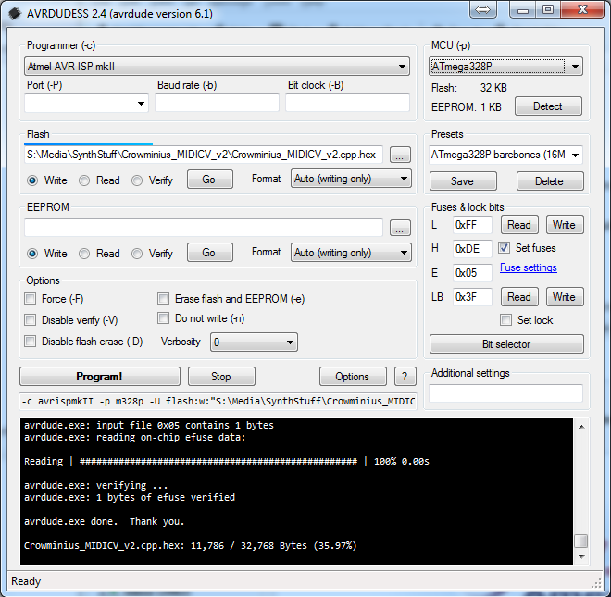Viewport: 611px width, 597px height.
Task: Select Flash Read radio button
Action: point(84,180)
